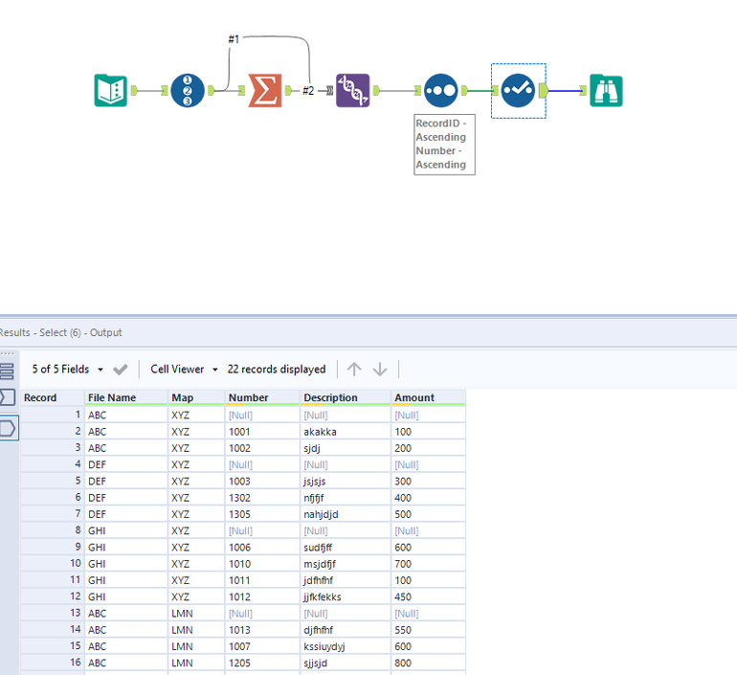Image resolution: width=737 pixels, height=675 pixels.
Task: Click the File Name column header
Action: click(112, 397)
